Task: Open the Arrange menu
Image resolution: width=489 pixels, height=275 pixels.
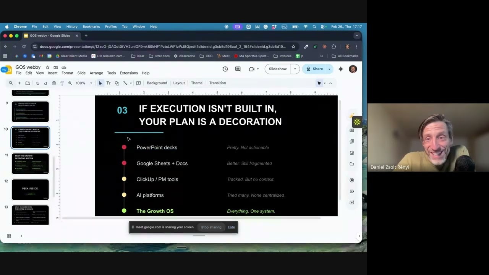Action: point(96,73)
